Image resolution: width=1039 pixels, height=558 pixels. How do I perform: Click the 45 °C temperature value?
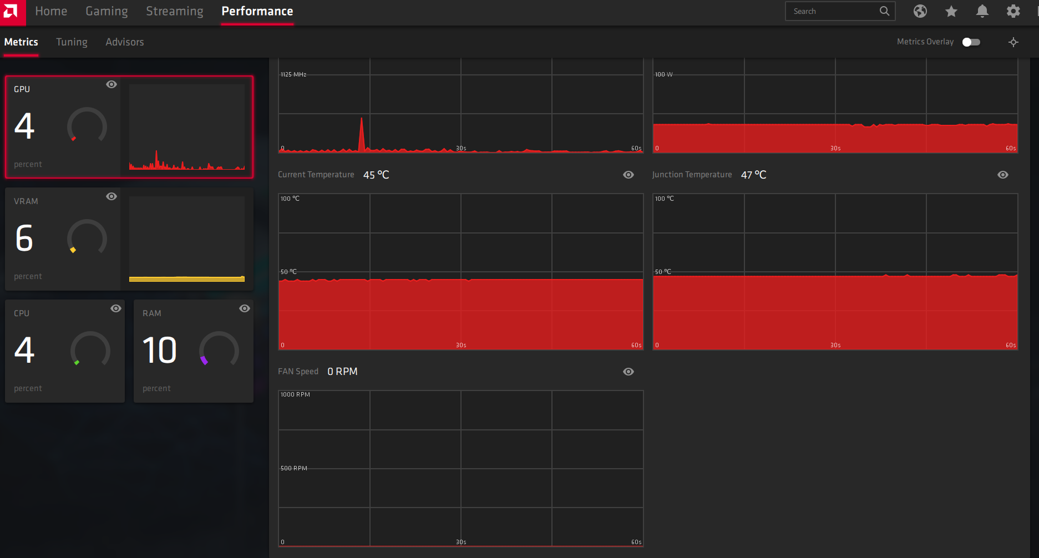coord(376,175)
